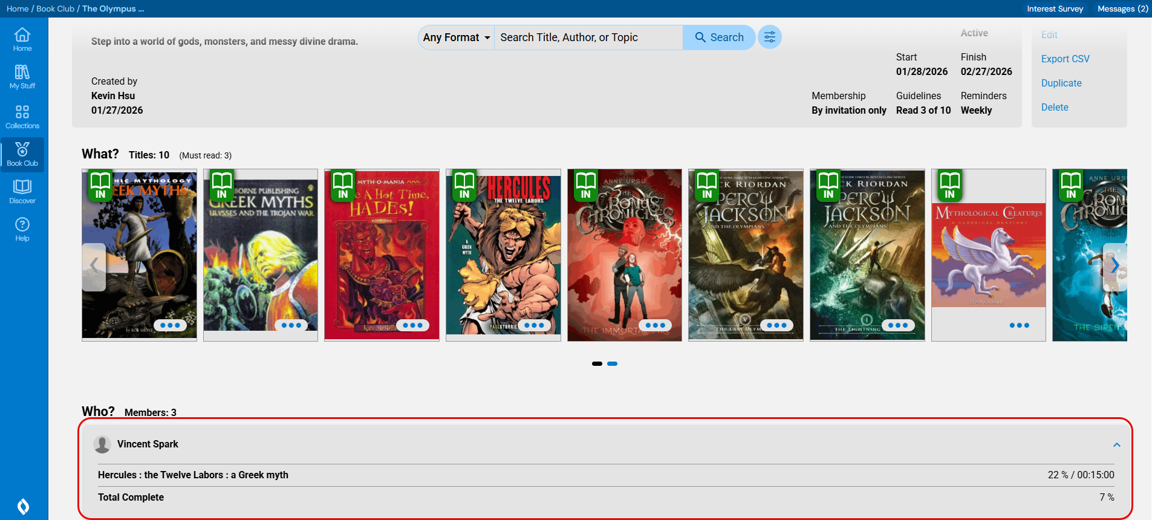Click the IN badge on Greek Myths cover
This screenshot has width=1152, height=520.
click(x=100, y=186)
